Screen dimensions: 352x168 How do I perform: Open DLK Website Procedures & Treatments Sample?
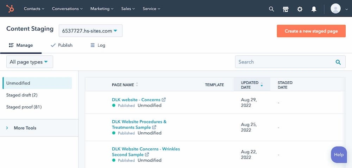tap(139, 125)
